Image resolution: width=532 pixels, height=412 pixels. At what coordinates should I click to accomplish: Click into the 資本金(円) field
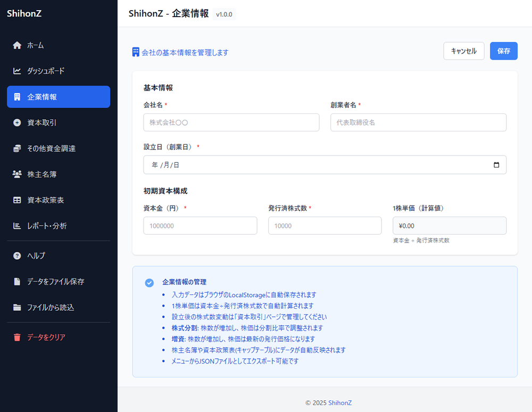(200, 226)
